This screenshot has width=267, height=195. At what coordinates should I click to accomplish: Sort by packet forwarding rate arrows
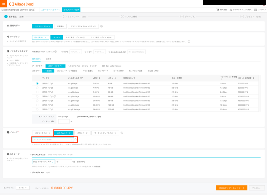(x=253, y=78)
